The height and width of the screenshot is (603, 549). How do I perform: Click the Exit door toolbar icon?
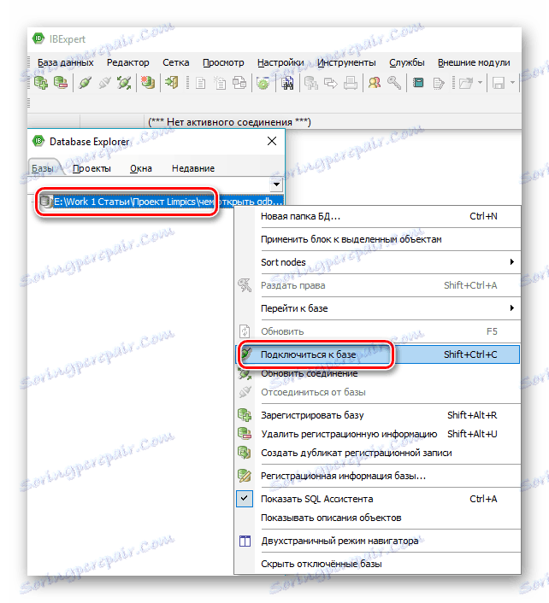tap(171, 83)
